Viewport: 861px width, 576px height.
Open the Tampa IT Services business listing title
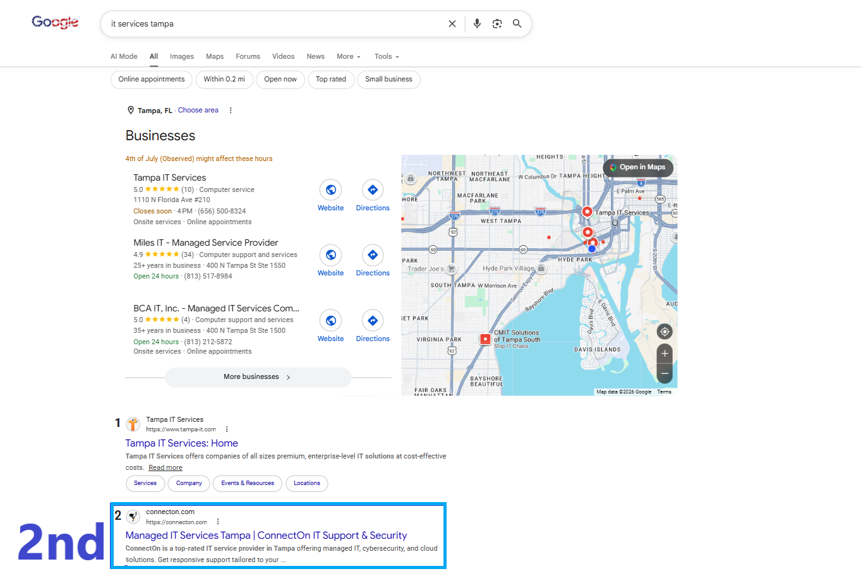pos(170,178)
